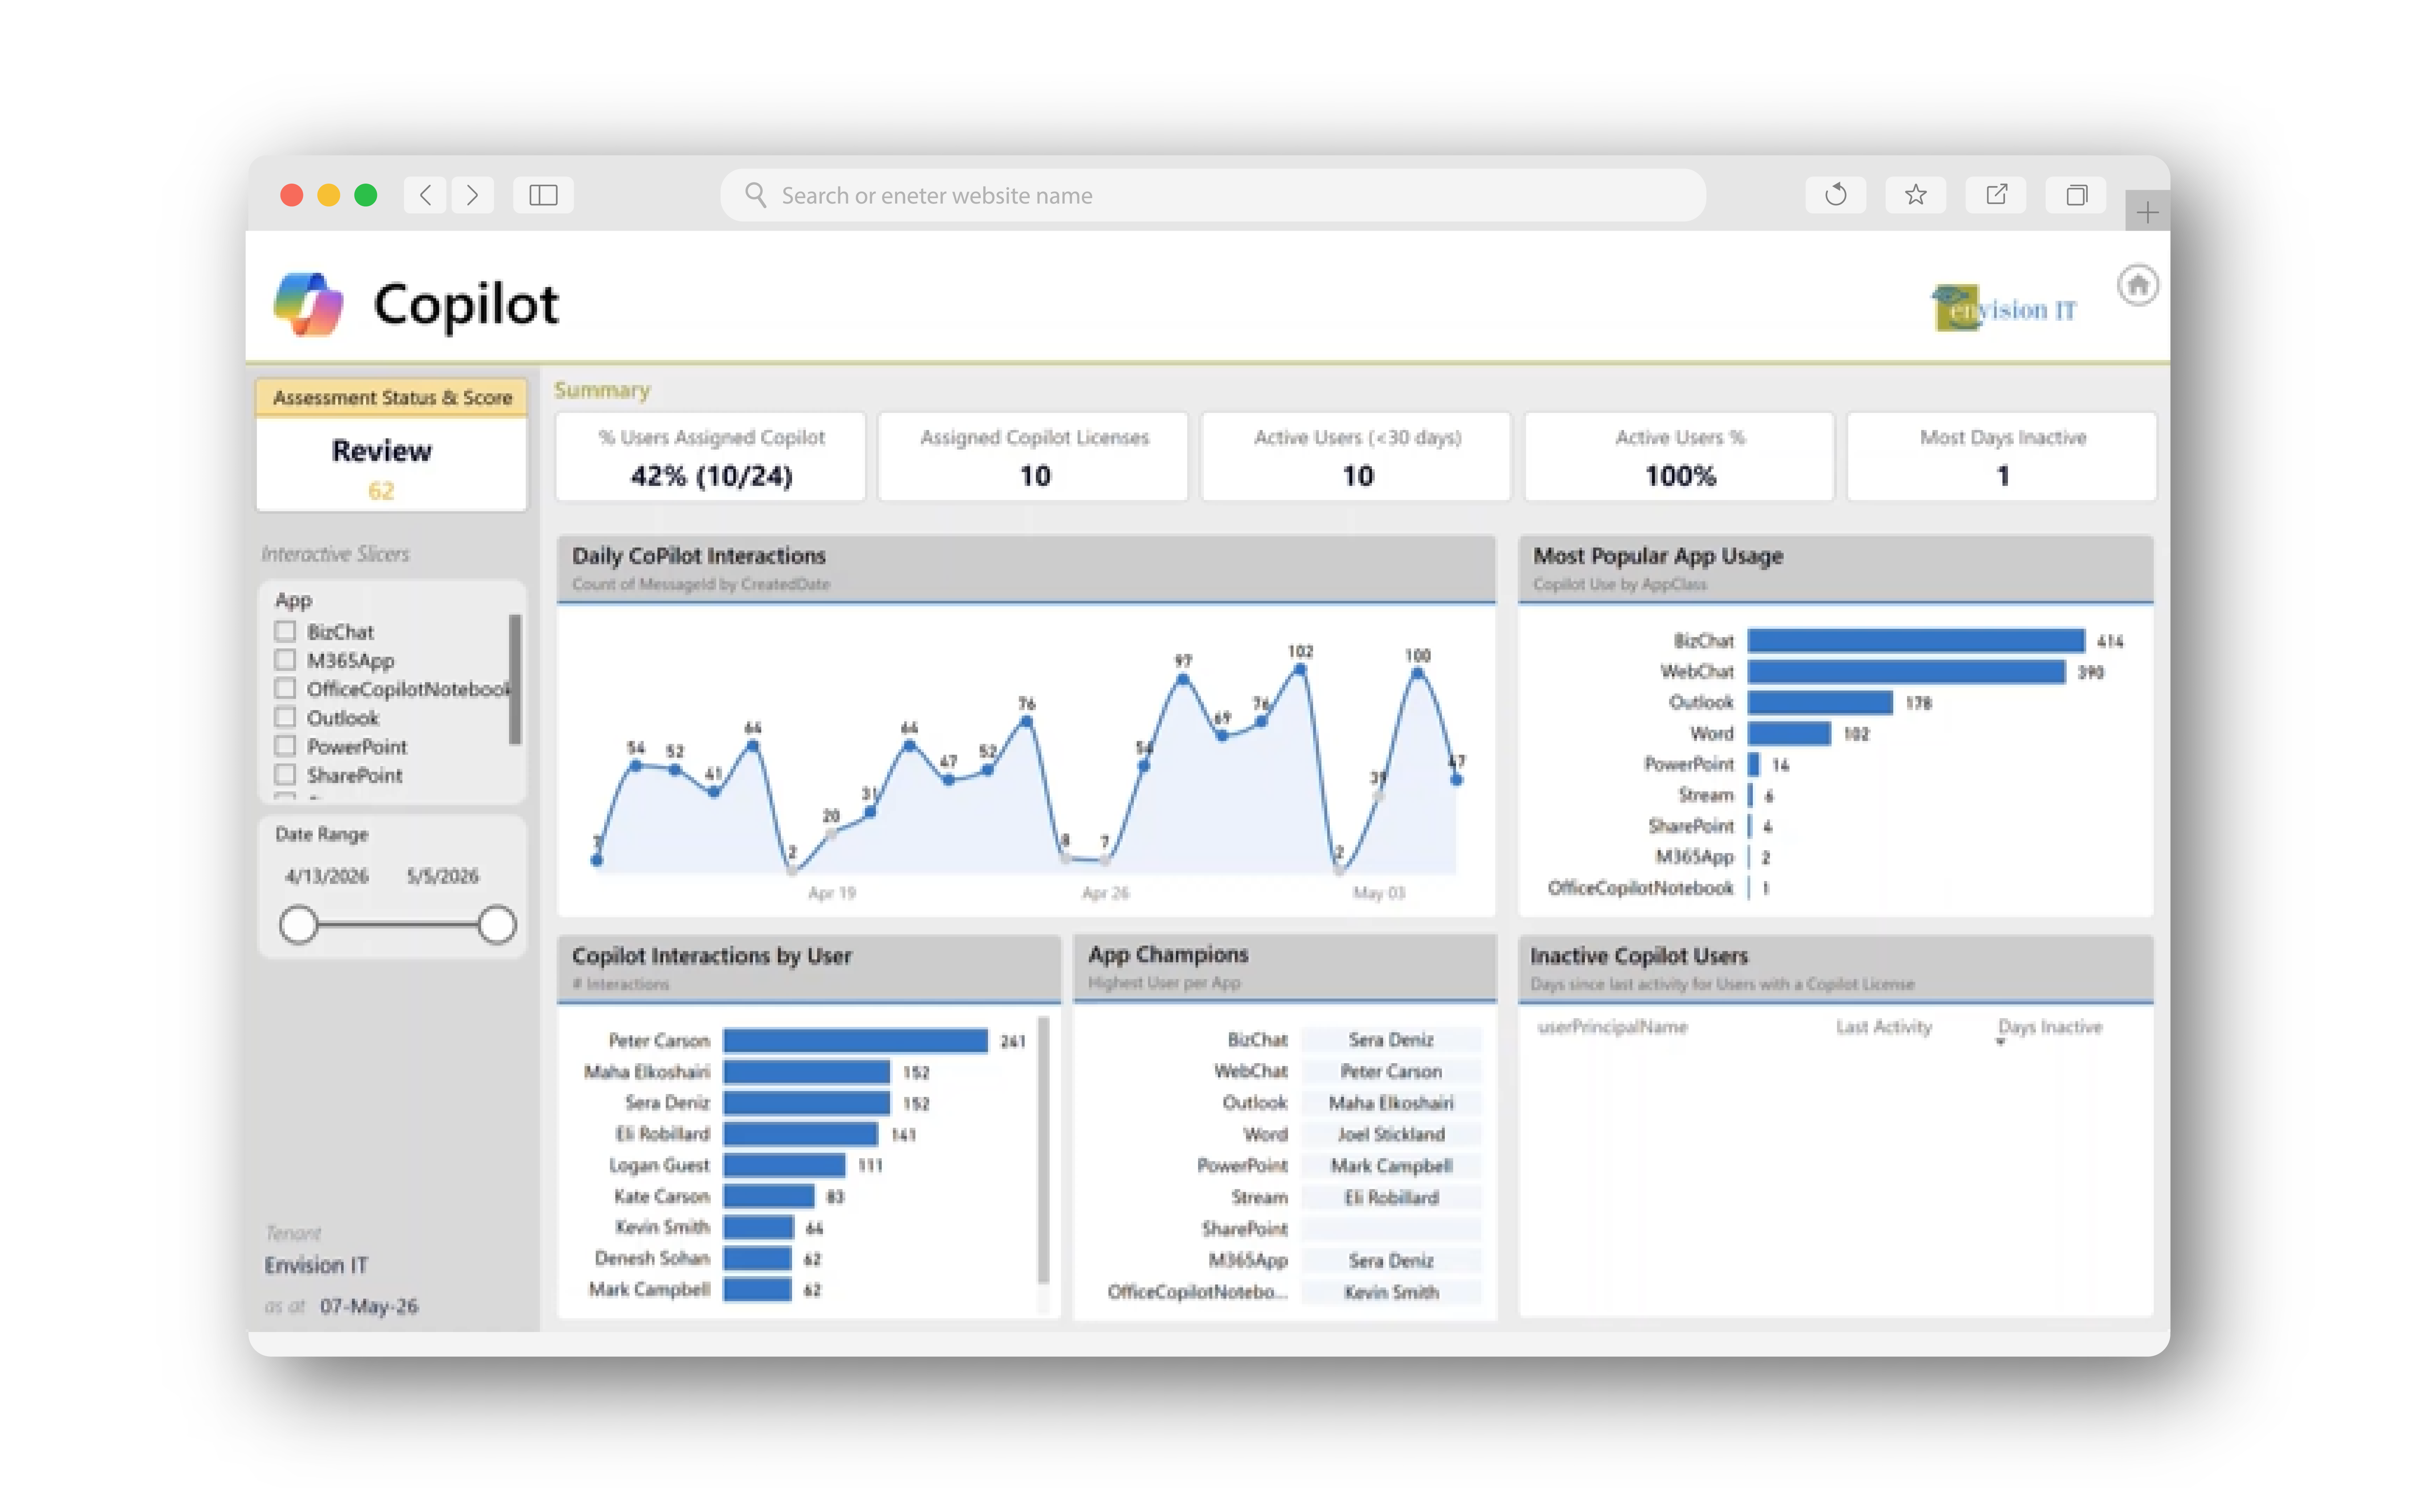Image resolution: width=2419 pixels, height=1512 pixels.
Task: Check the PowerPoint app filter
Action: pyautogui.click(x=285, y=746)
